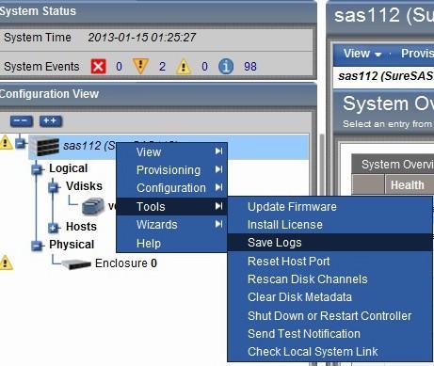The width and height of the screenshot is (434, 366).
Task: Choose Check Local System Link
Action: pos(330,352)
